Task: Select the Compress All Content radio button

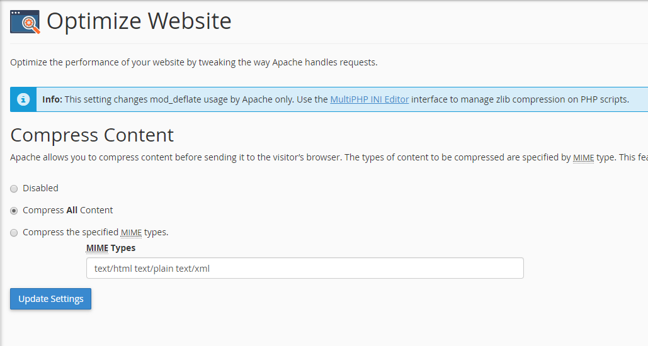Action: 14,211
